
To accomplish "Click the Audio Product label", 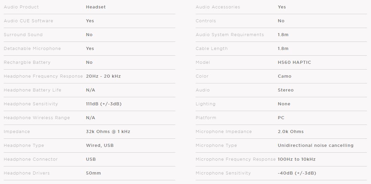I will pyautogui.click(x=21, y=7).
